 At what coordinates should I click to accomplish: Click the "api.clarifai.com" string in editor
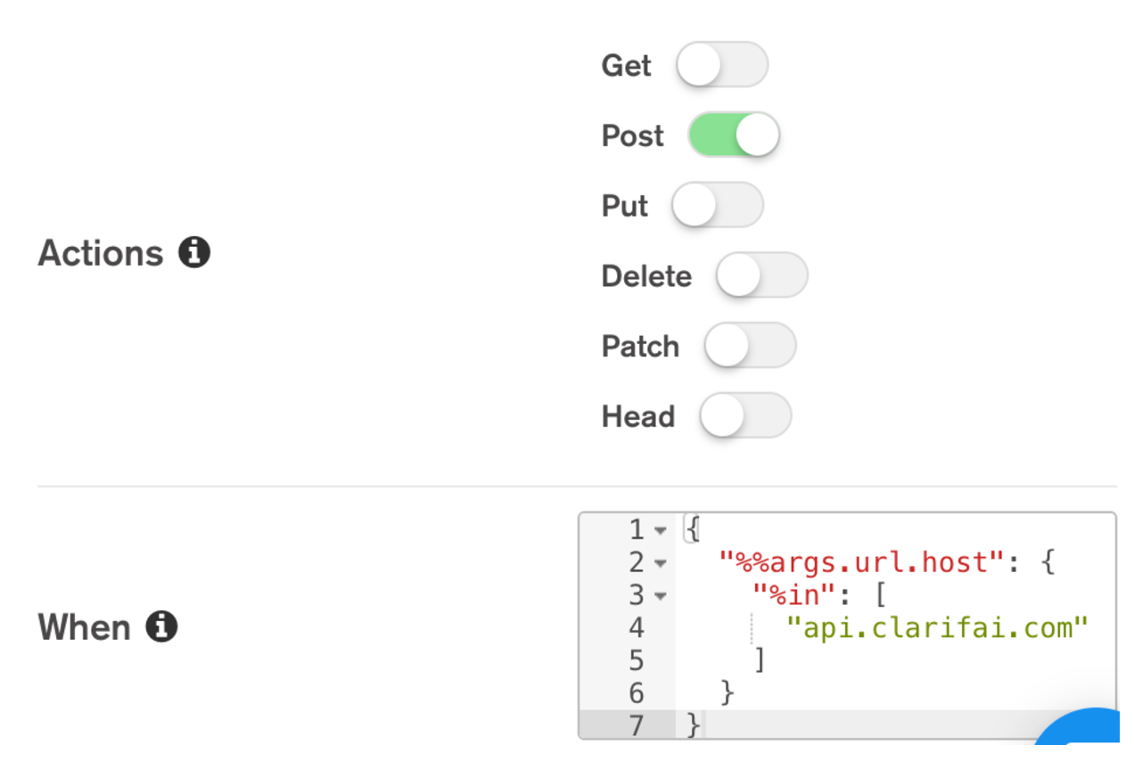point(937,628)
